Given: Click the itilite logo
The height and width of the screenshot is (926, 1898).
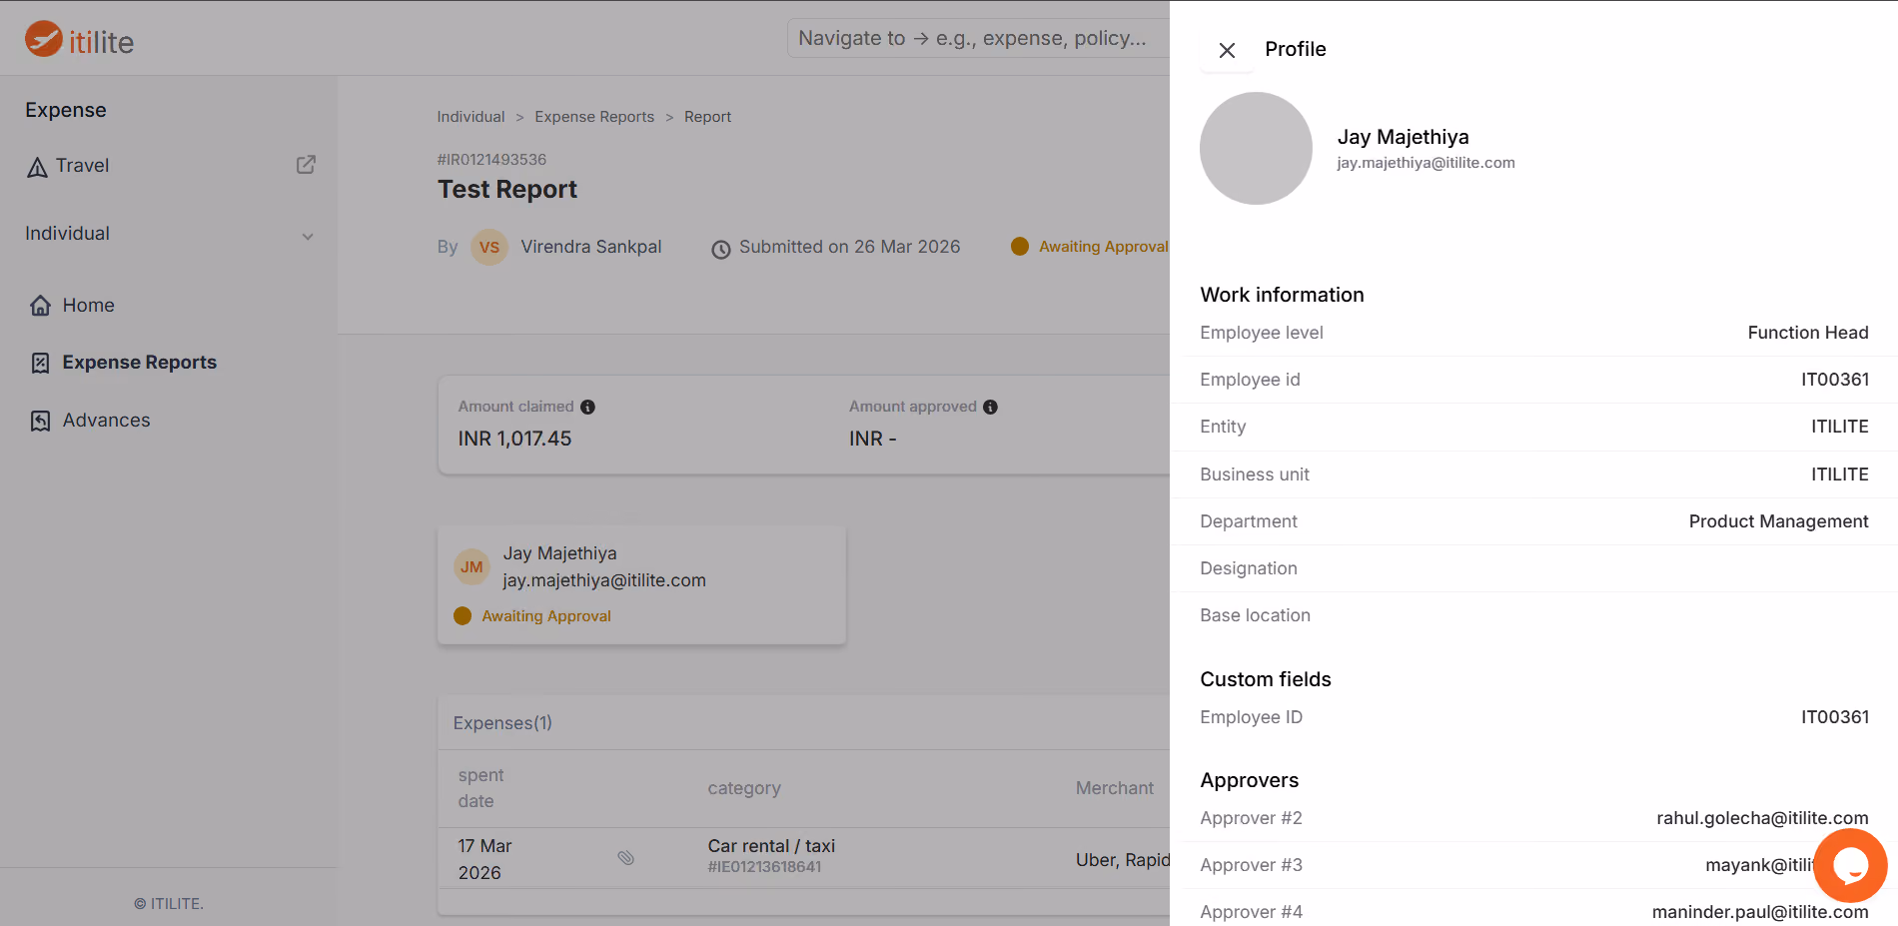Looking at the screenshot, I should 79,40.
